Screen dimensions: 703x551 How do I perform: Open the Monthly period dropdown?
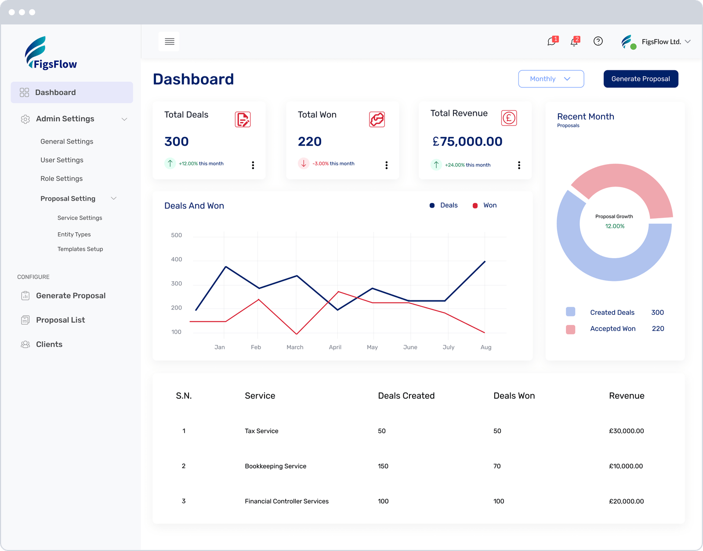(551, 79)
